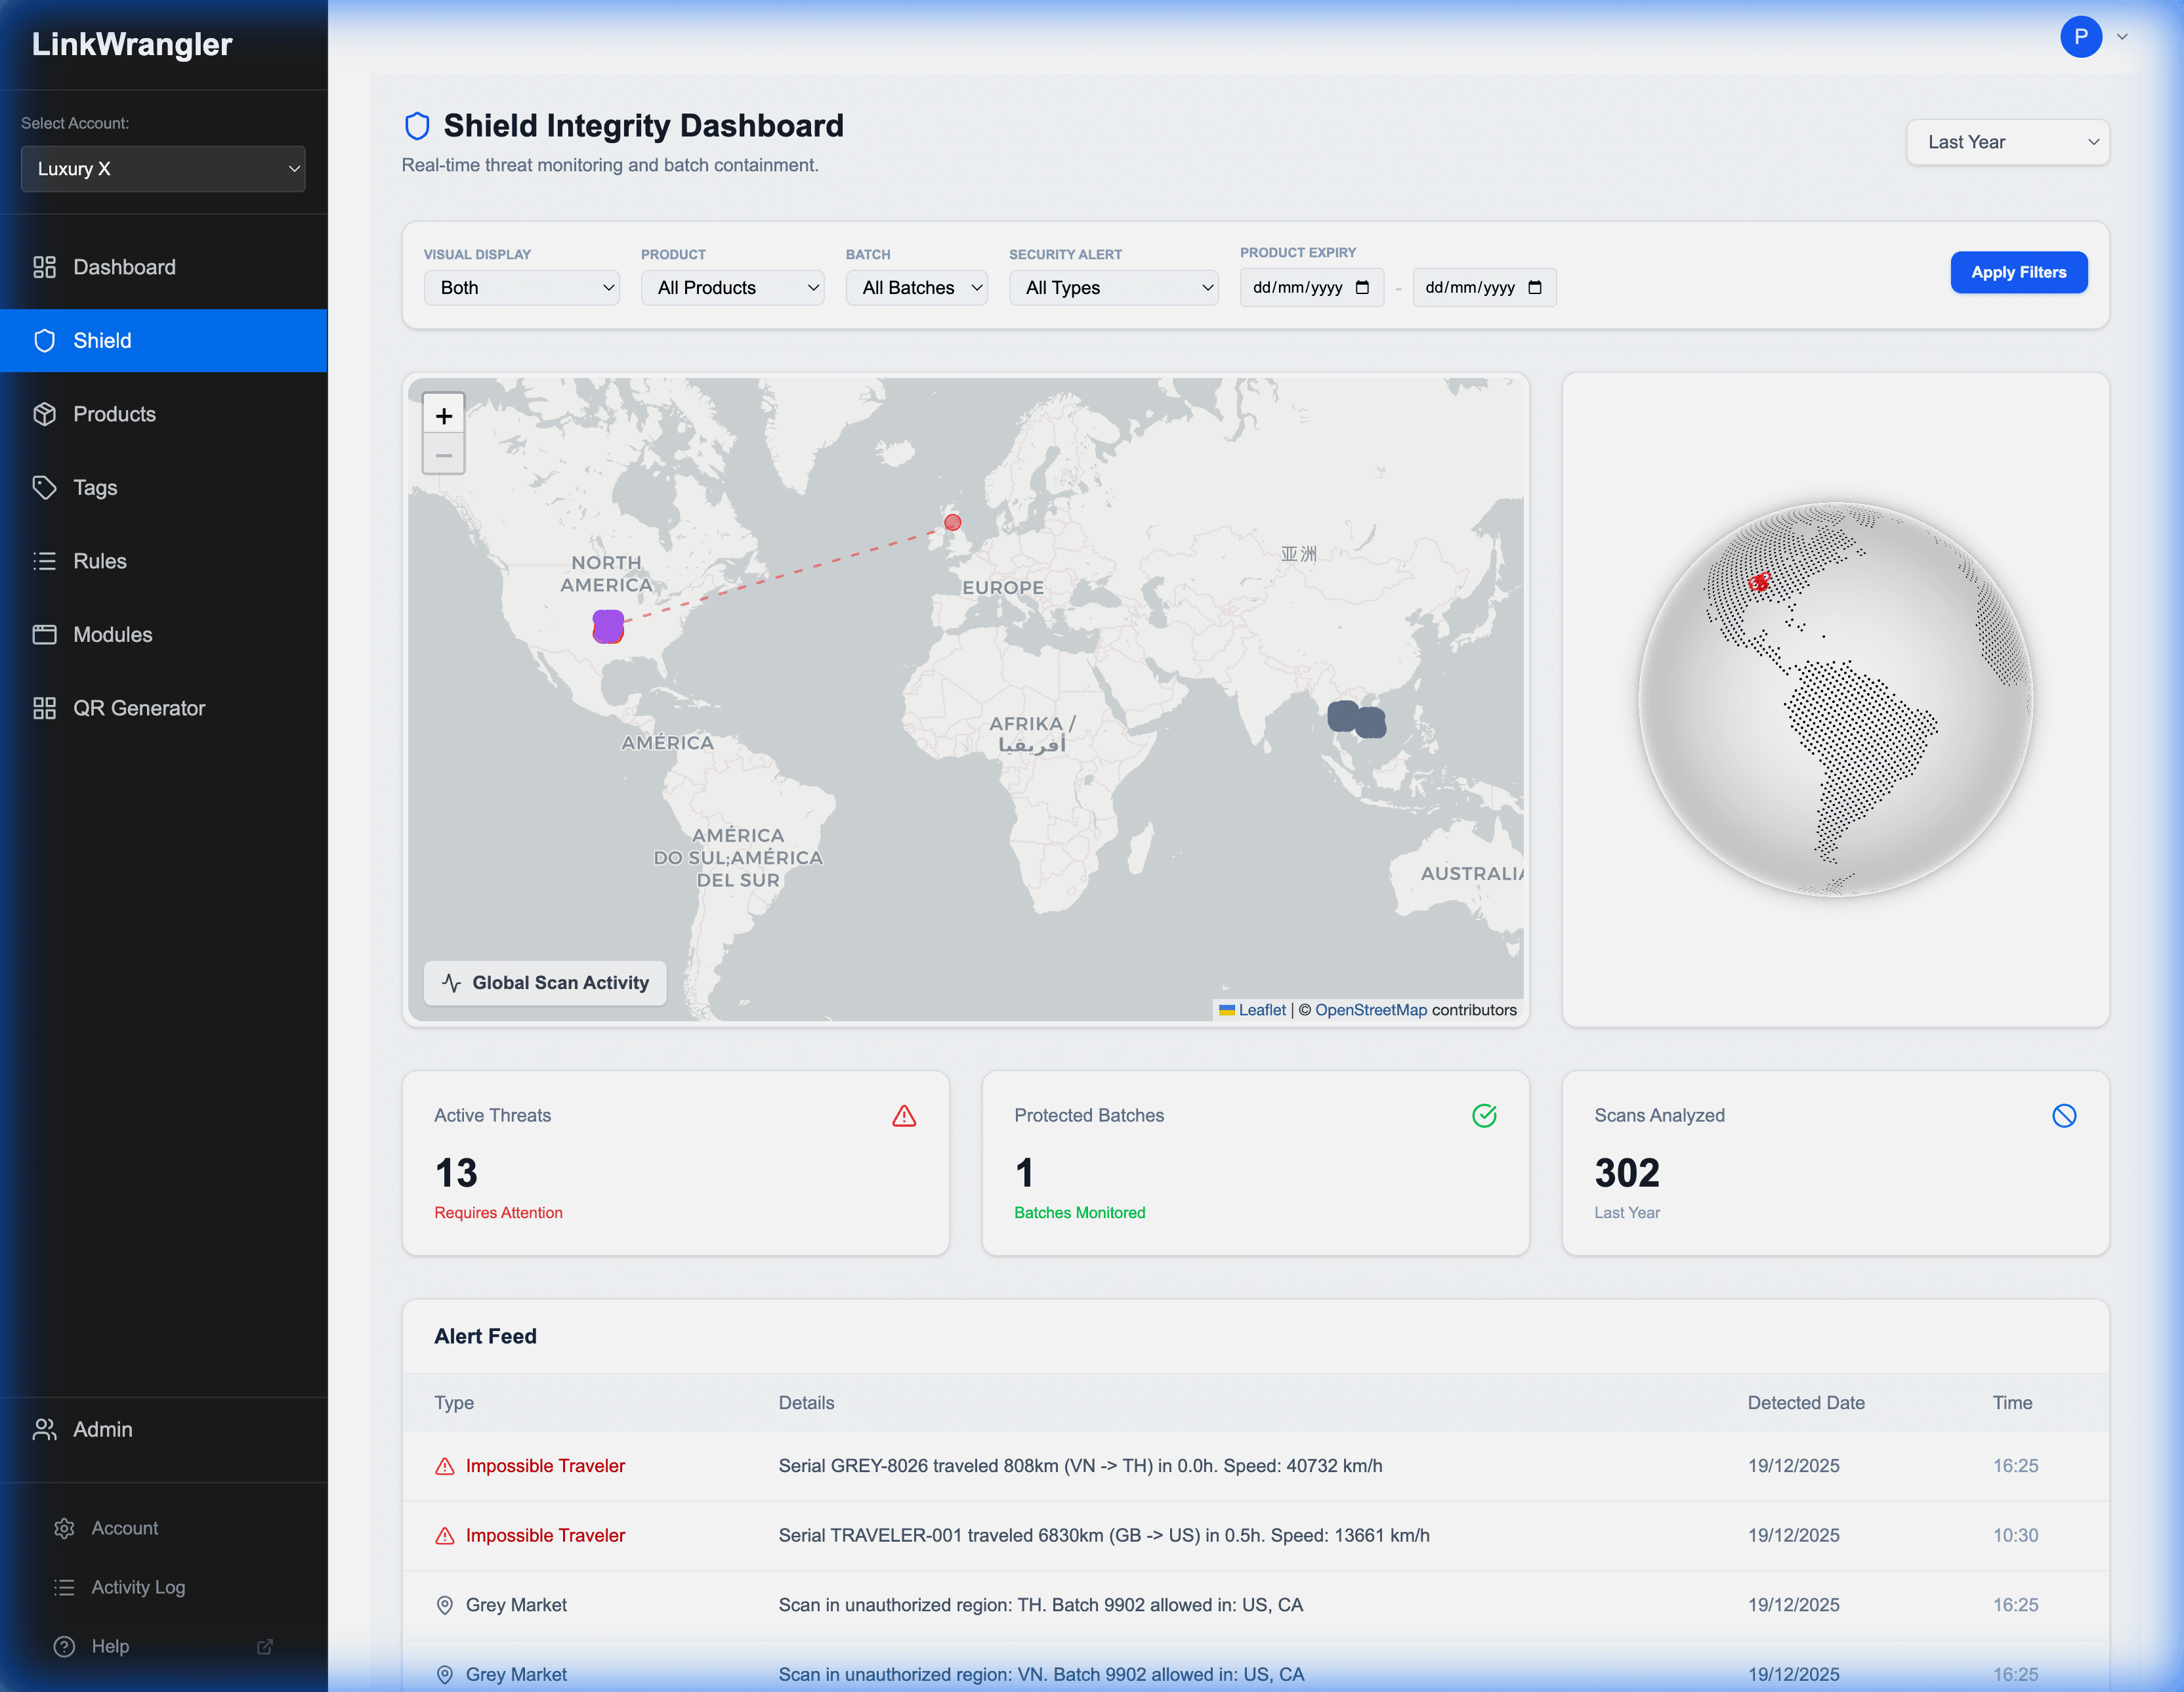Image resolution: width=2184 pixels, height=1692 pixels.
Task: Click the red scan marker over the UK
Action: coord(953,522)
